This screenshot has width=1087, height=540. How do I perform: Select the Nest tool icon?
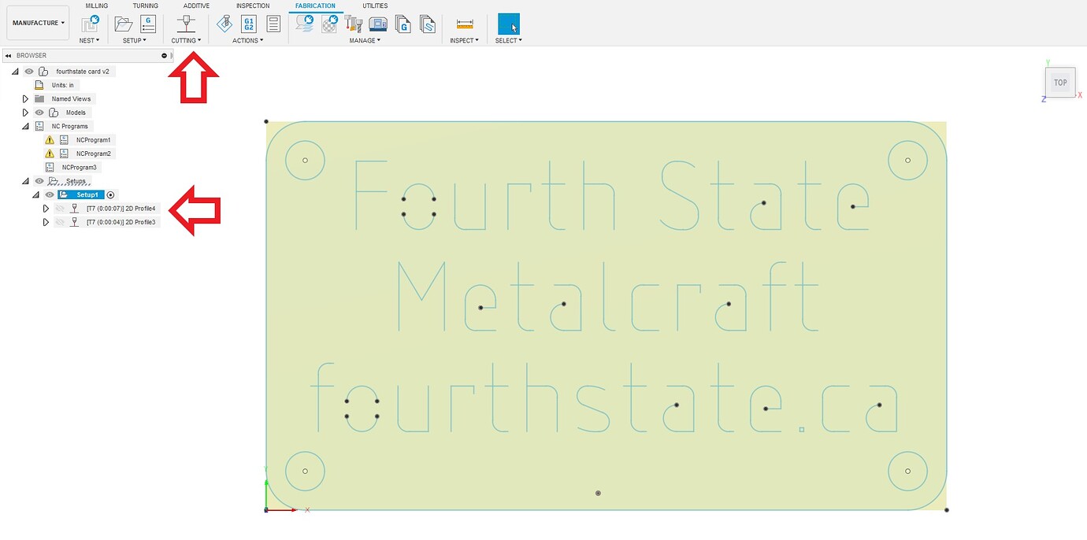tap(89, 24)
